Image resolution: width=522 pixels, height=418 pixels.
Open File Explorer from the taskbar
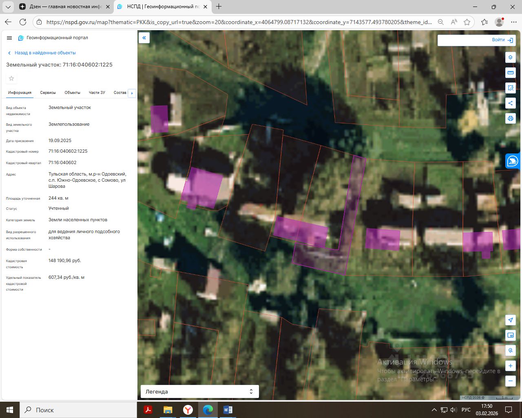click(168, 410)
